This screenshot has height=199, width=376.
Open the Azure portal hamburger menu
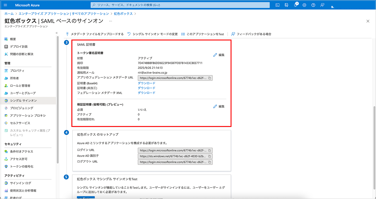pos(6,5)
